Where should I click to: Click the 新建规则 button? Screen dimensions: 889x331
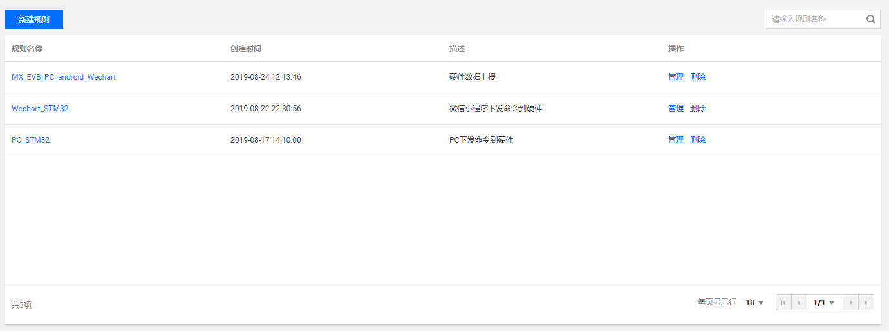point(34,19)
